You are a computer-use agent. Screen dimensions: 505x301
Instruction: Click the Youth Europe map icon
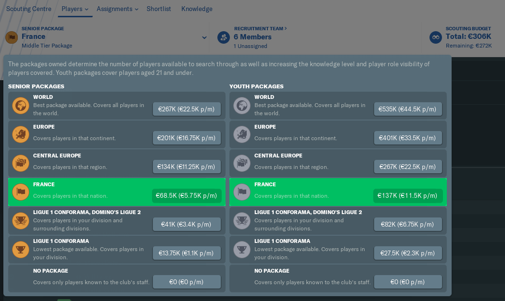click(x=242, y=134)
